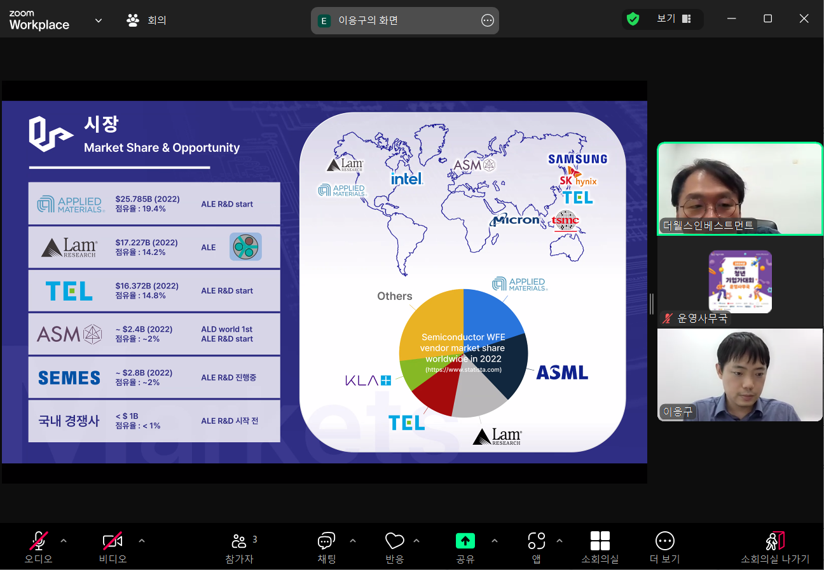Viewport: 824px width, 570px height.
Task: Open the 더 보기 more menu
Action: click(x=665, y=547)
